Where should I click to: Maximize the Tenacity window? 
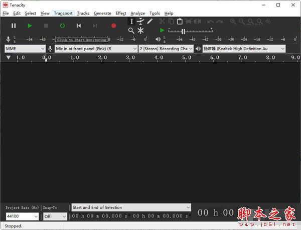click(x=278, y=5)
